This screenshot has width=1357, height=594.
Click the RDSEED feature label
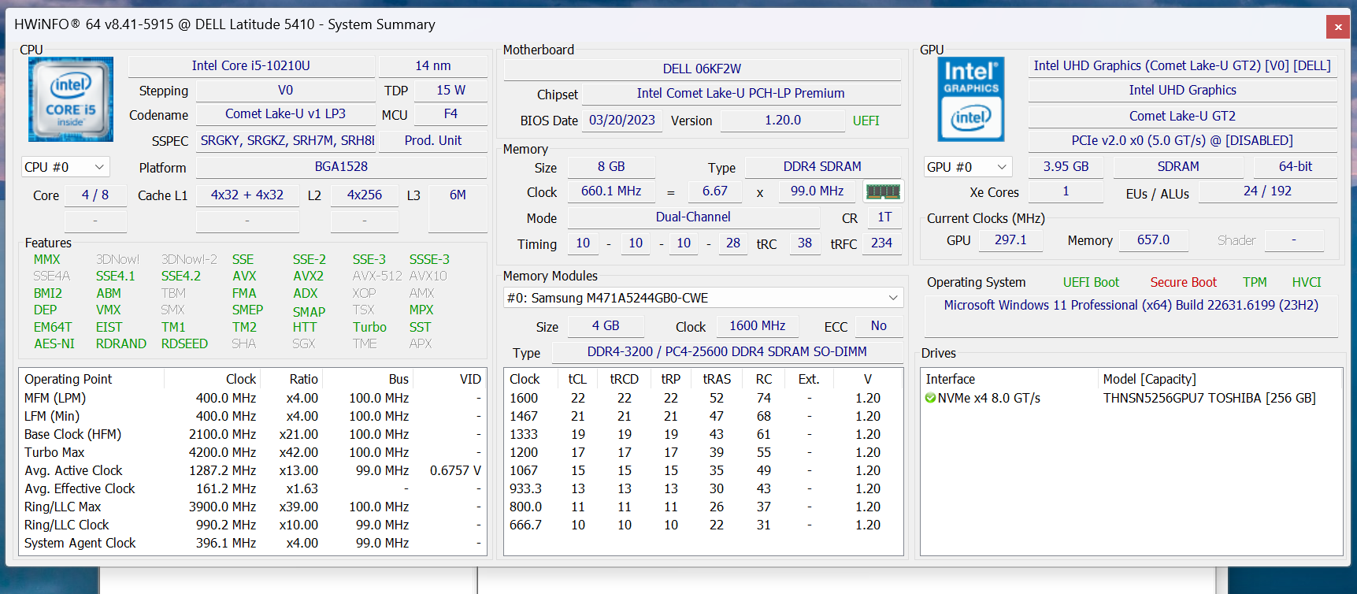[184, 344]
